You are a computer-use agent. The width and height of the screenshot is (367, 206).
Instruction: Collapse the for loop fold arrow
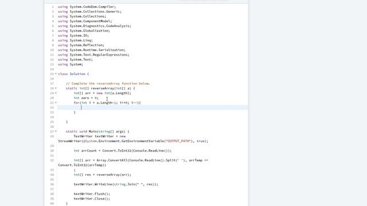(56, 102)
